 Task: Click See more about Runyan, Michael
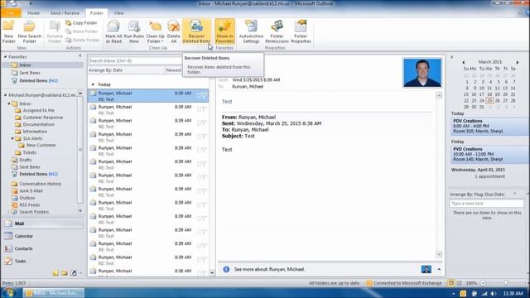tap(269, 269)
